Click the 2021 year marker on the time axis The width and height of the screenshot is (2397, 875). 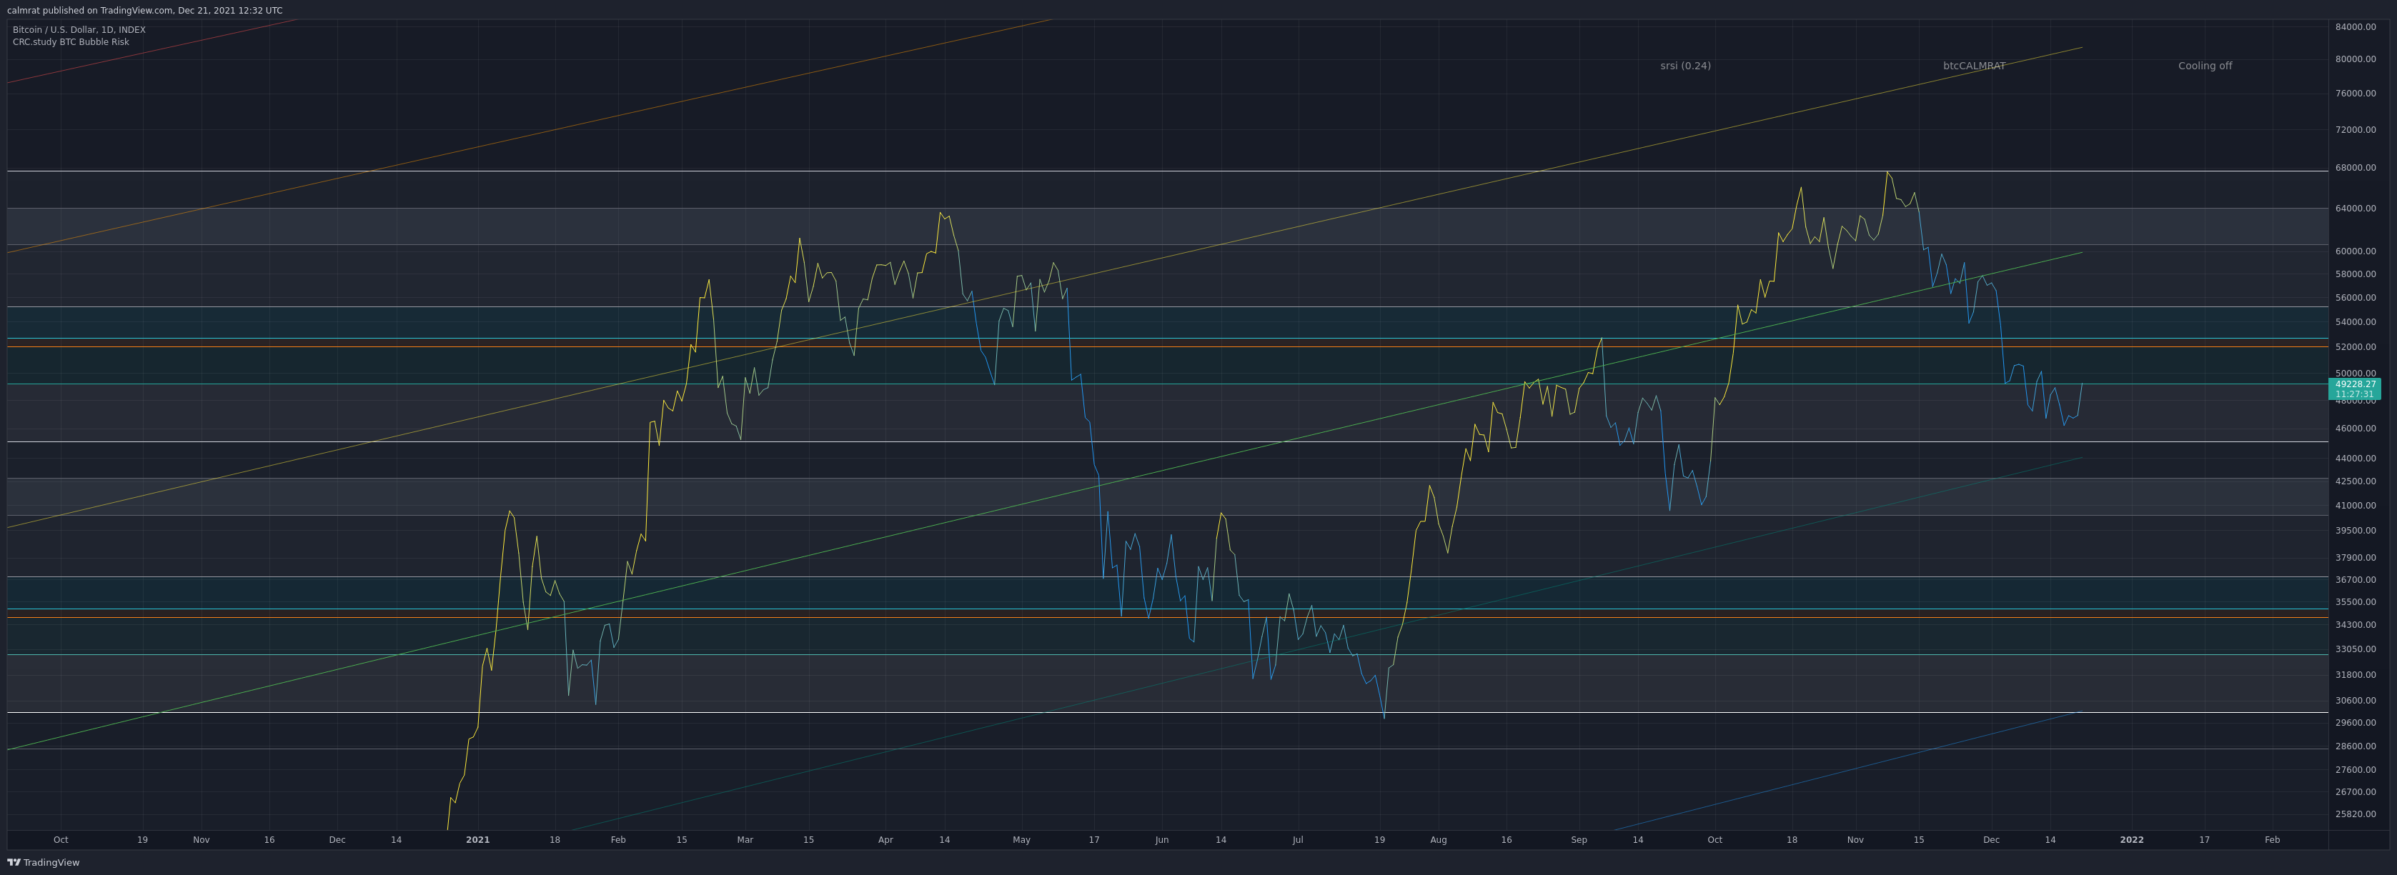coord(477,840)
